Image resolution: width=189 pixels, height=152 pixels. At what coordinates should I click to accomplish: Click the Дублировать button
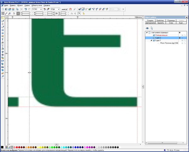[x=150, y=23]
